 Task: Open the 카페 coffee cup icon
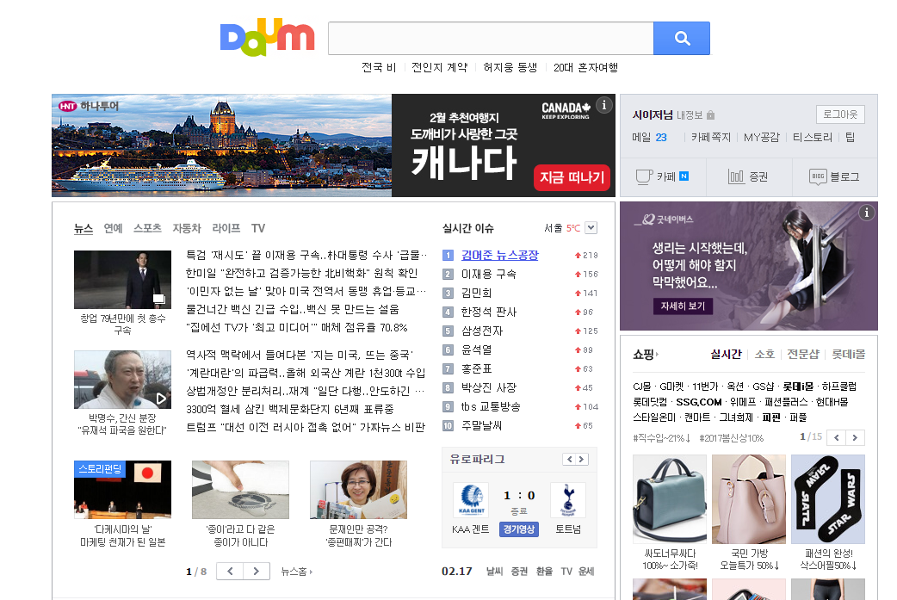[643, 176]
